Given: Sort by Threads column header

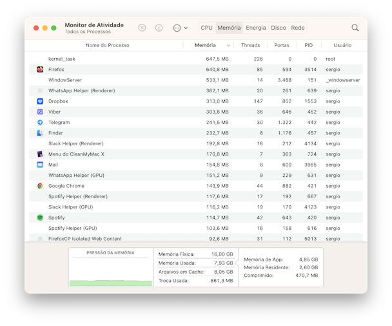Looking at the screenshot, I should pos(251,45).
